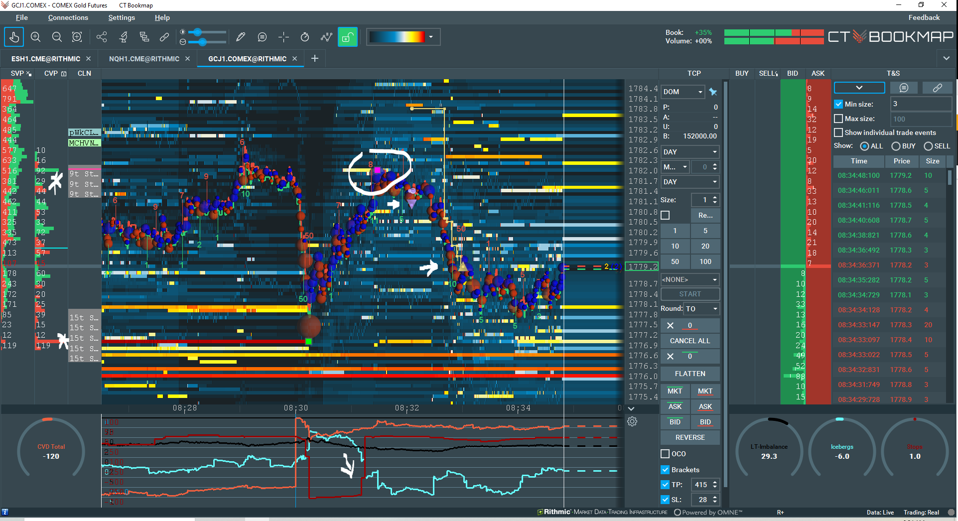Click the heatmap color gradient swatch
The width and height of the screenshot is (958, 521).
pos(397,37)
